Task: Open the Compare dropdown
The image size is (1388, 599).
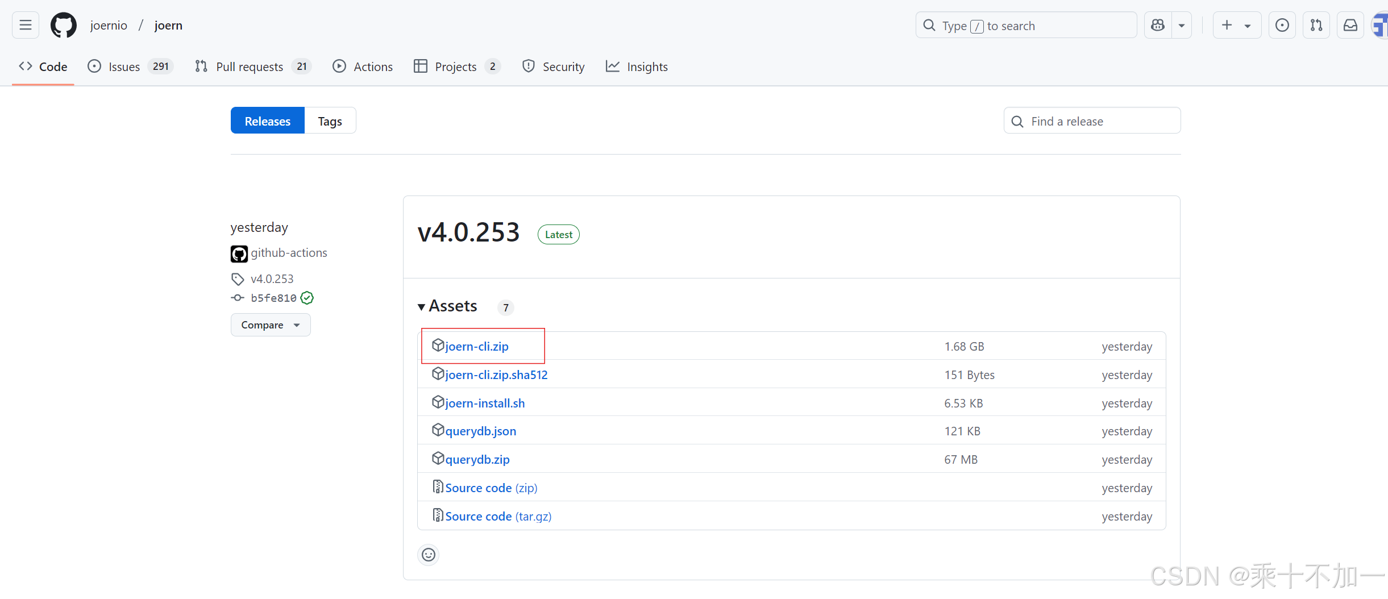Action: [x=271, y=325]
